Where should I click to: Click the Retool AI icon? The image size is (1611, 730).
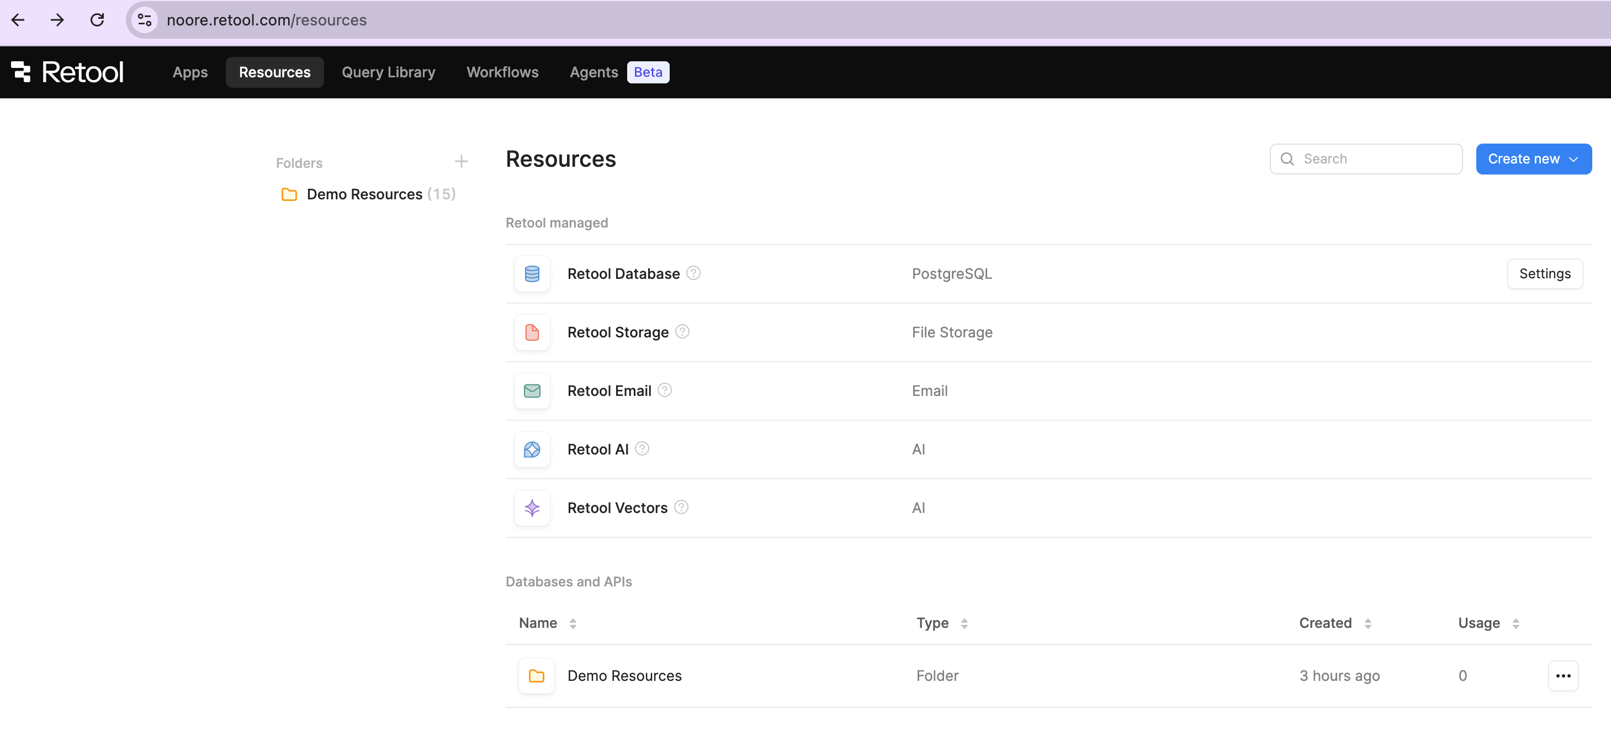pos(532,449)
